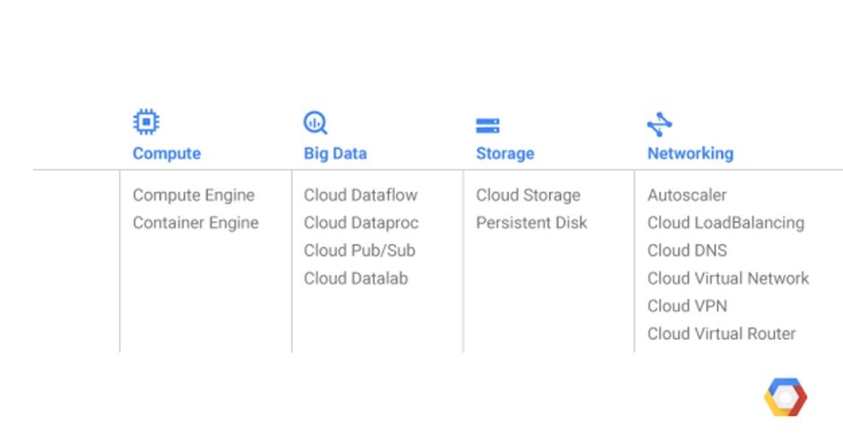Select the Big Data category heading
Viewport: 843px width, 433px height.
(335, 153)
